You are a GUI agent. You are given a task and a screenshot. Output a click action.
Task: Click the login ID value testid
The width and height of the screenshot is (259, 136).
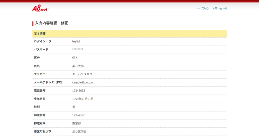[76, 41]
